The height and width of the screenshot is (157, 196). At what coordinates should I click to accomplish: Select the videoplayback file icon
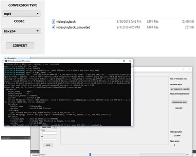point(53,21)
